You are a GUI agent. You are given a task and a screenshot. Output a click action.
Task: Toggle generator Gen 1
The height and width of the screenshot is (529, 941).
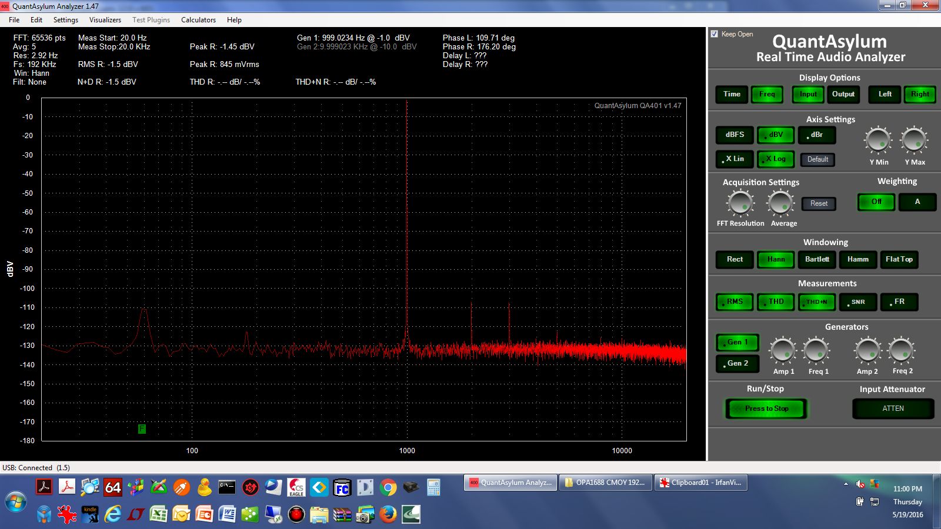coord(738,342)
